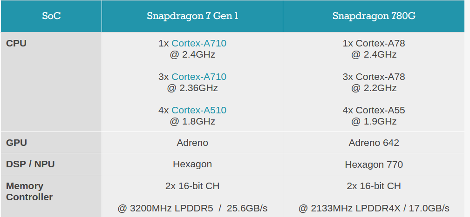The width and height of the screenshot is (470, 217).
Task: Click the CPU row label
Action: (16, 44)
